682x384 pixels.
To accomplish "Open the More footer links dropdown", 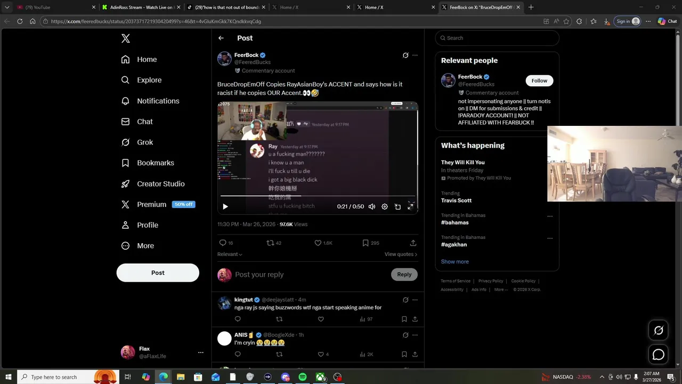I will (501, 290).
